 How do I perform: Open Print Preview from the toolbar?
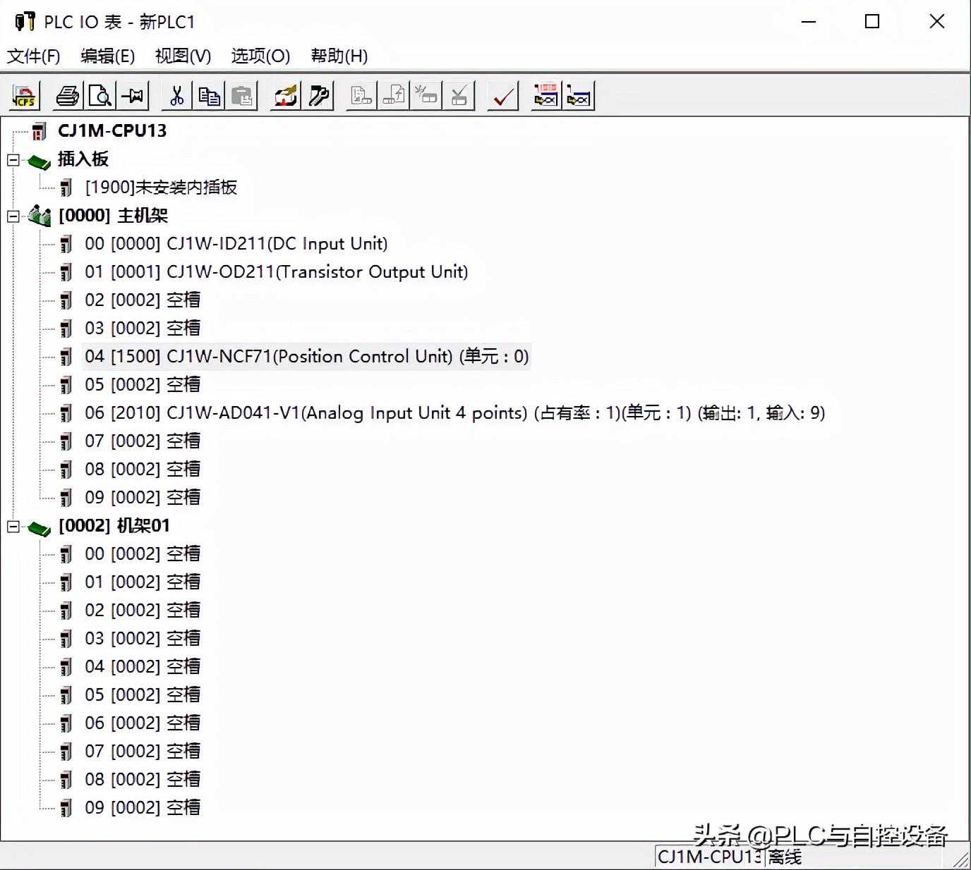pos(100,96)
